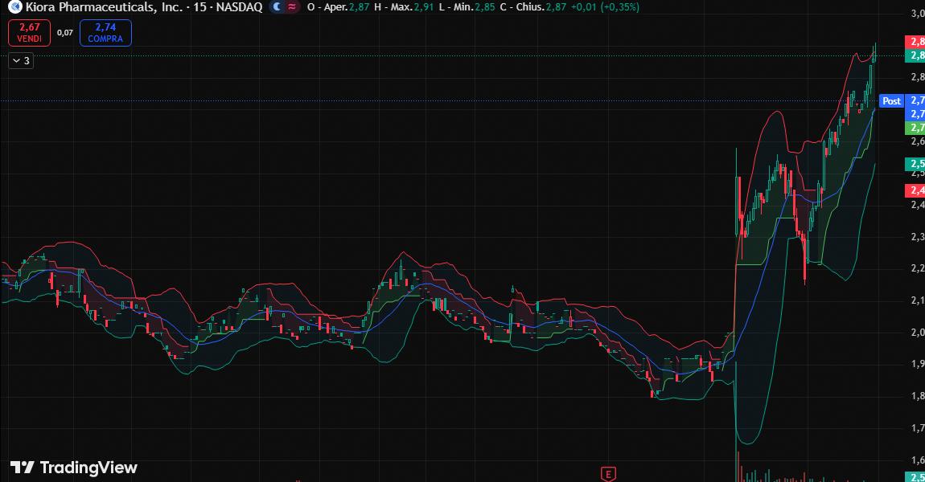This screenshot has height=482, width=925.
Task: Click the blue Post label near price axis
Action: tap(891, 100)
